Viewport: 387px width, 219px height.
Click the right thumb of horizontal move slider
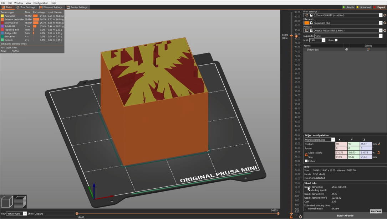[279, 214]
